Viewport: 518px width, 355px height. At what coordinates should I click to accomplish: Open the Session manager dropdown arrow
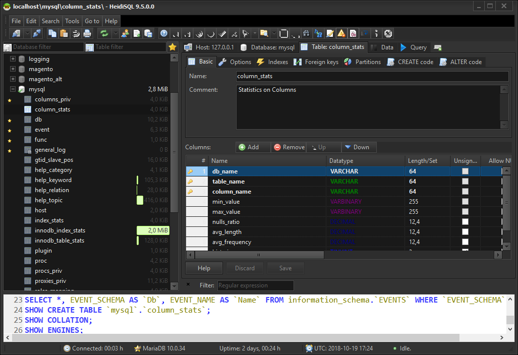tap(27, 33)
